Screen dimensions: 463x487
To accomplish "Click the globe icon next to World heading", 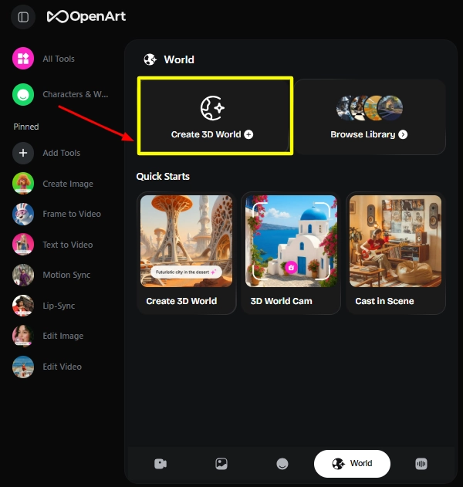I will pos(150,59).
